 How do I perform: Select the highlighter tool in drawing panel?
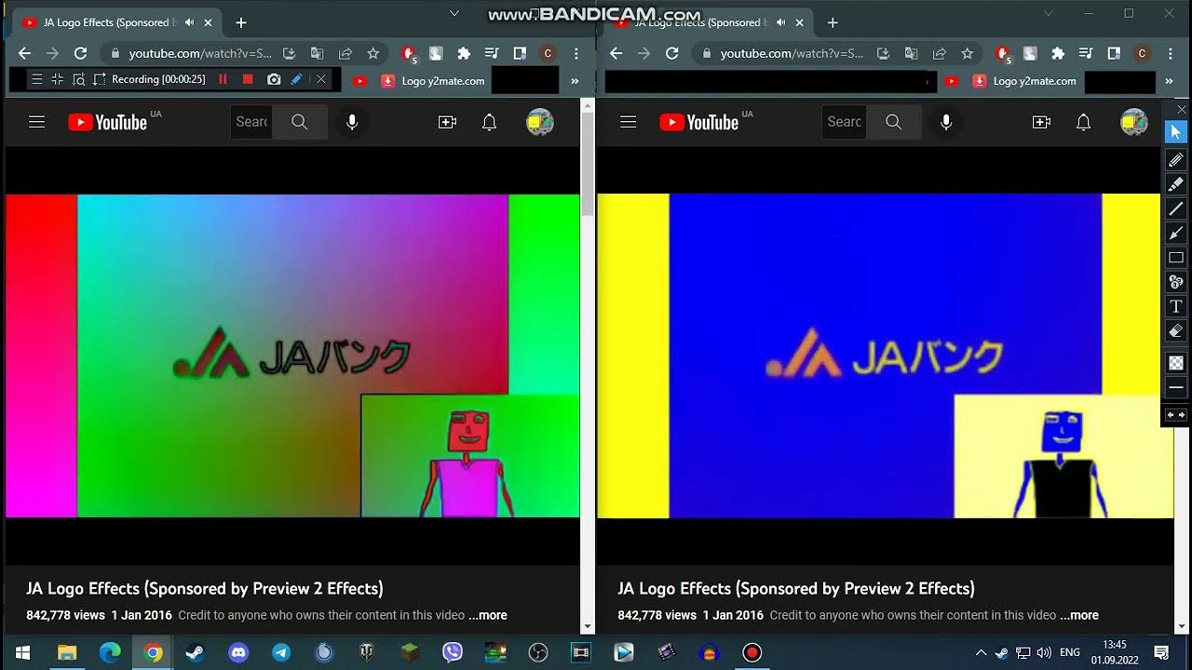(1176, 184)
